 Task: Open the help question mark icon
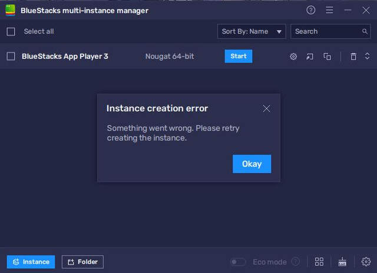pos(310,10)
